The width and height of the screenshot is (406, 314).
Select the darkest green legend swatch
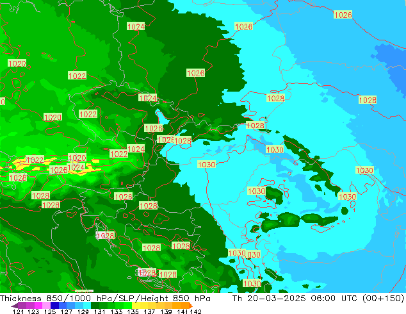pos(95,306)
